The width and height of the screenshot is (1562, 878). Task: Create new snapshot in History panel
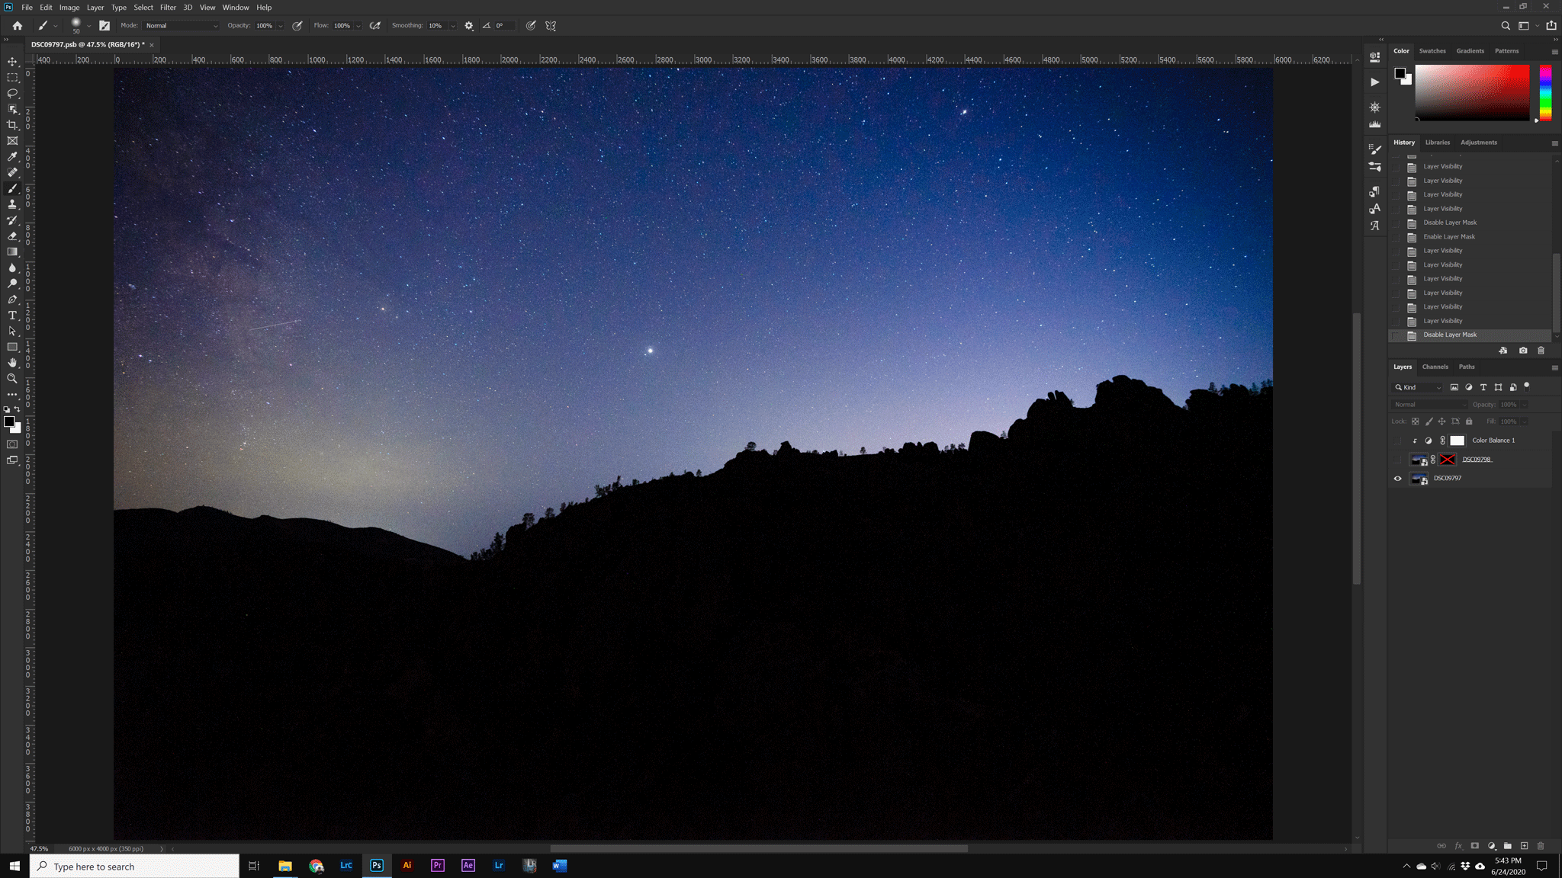coord(1523,351)
